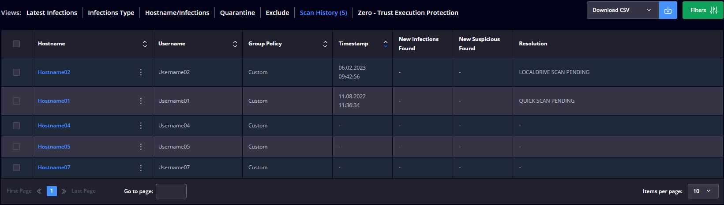Open the Hostname05 link
The height and width of the screenshot is (205, 724).
[x=54, y=147]
